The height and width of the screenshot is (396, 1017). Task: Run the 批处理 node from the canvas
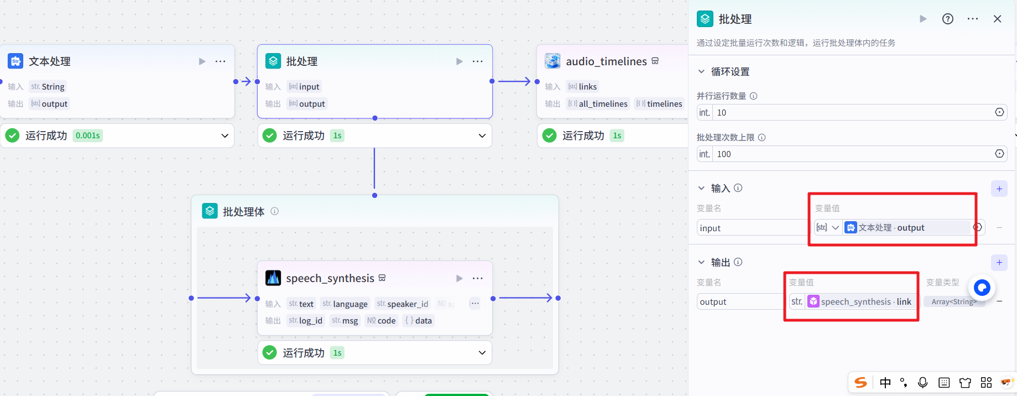pos(459,61)
